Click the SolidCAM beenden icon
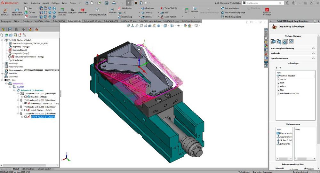 [x=267, y=12]
